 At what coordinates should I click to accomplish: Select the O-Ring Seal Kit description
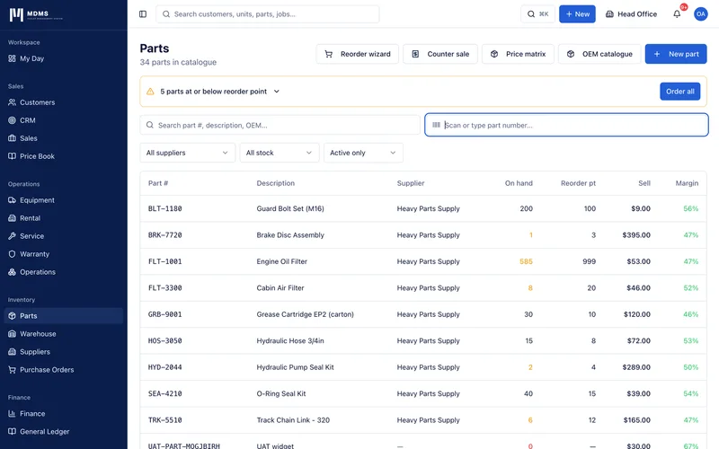281,393
